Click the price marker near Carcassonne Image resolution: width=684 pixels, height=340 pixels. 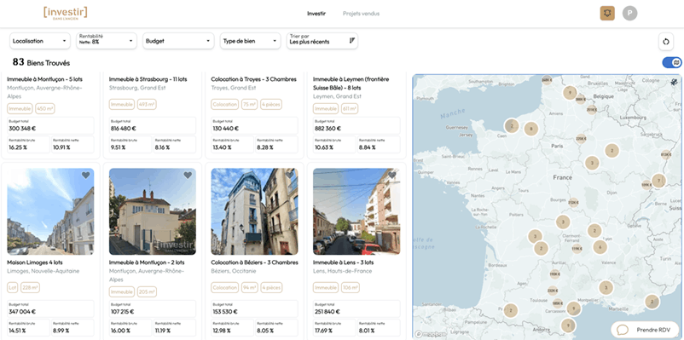pyautogui.click(x=558, y=303)
